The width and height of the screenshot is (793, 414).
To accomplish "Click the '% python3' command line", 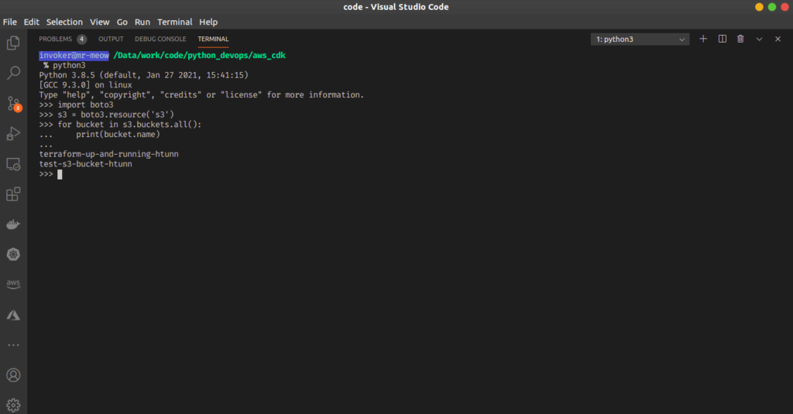I will [64, 65].
